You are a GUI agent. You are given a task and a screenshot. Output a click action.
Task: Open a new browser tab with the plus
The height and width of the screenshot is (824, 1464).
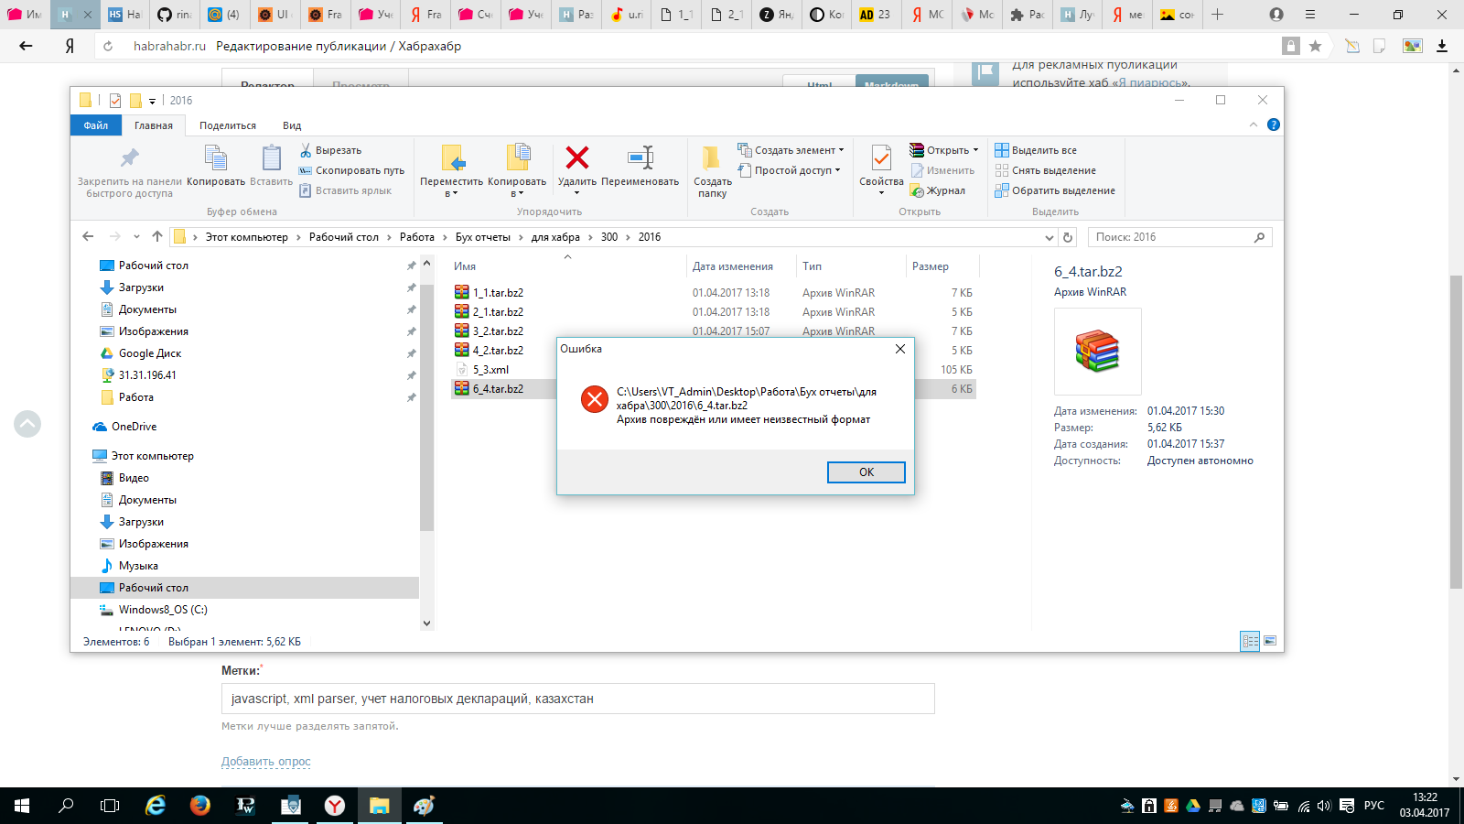1218,15
